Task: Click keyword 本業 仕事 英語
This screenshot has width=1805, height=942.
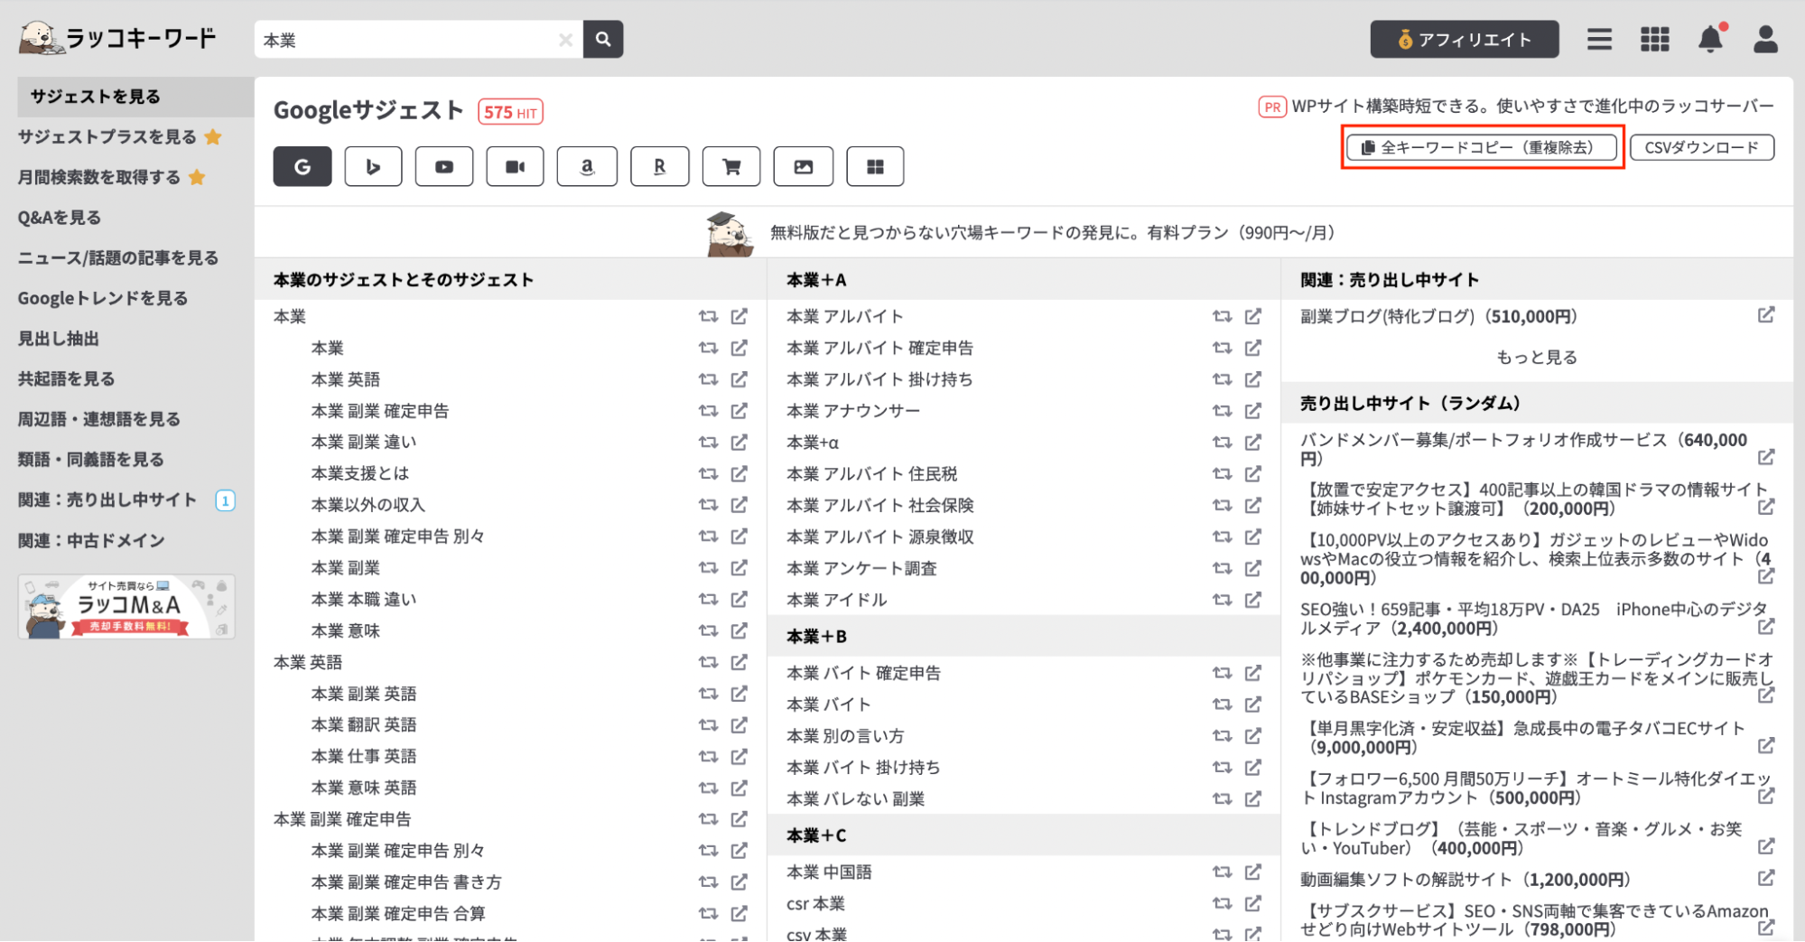Action: [364, 757]
